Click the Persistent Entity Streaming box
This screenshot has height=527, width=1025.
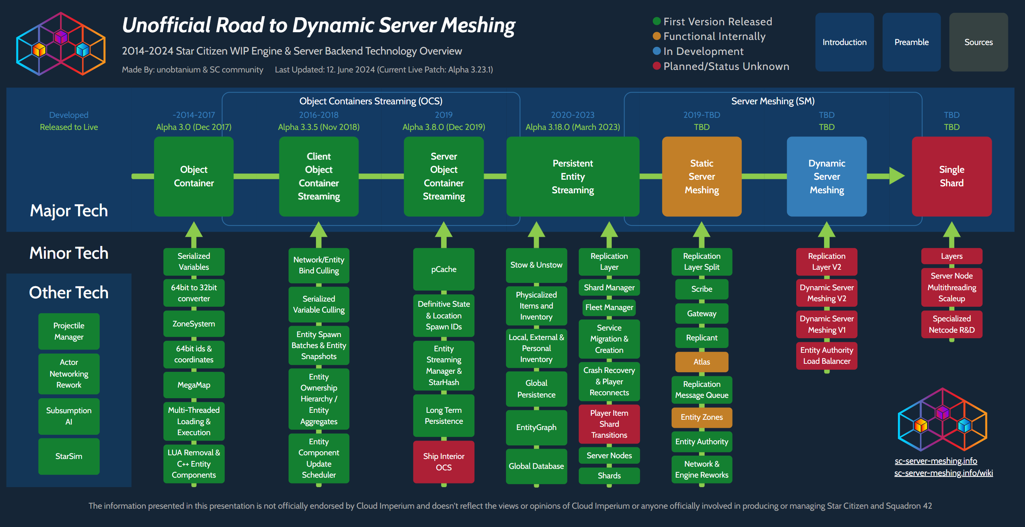tap(573, 176)
